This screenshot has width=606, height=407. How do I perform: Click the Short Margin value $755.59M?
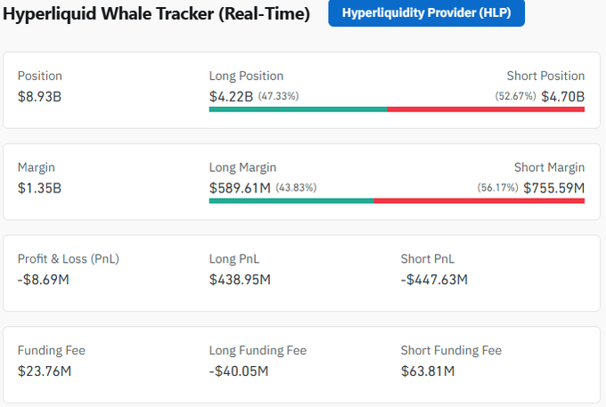553,188
